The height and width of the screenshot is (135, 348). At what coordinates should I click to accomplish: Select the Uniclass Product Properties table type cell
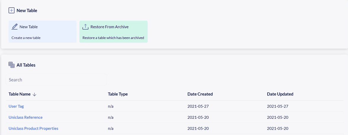(111, 129)
